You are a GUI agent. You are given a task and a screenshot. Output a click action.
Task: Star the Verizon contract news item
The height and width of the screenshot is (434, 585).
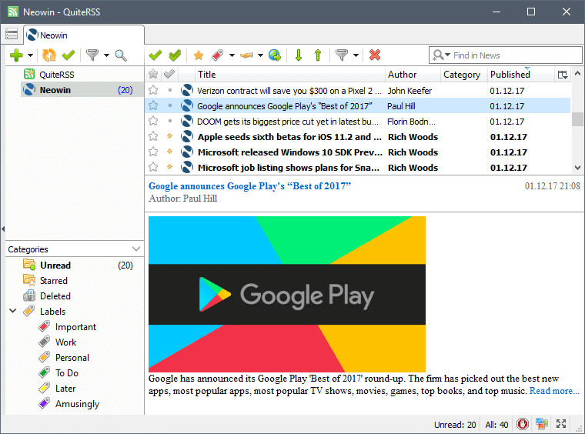point(153,90)
